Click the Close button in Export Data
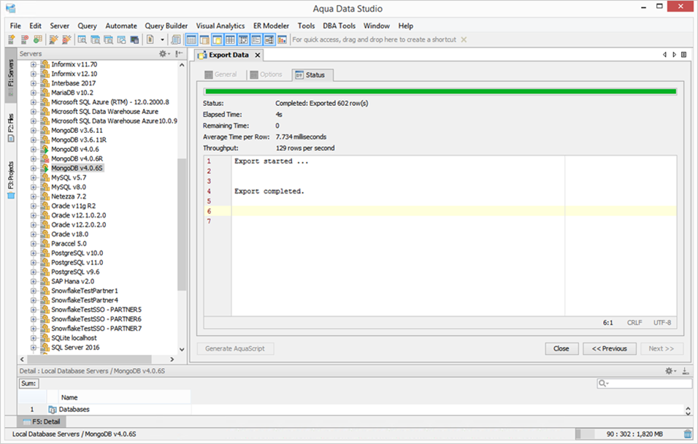Viewport: 698px width, 444px height. tap(561, 348)
